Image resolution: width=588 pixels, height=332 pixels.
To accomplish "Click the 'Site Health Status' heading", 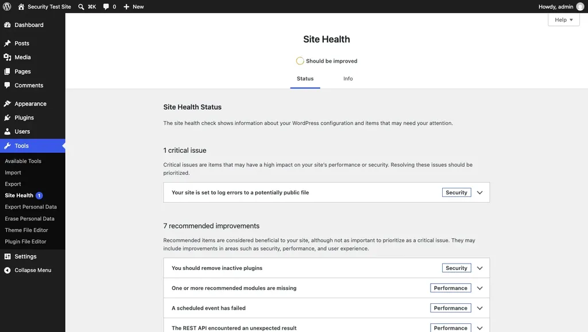I will (x=192, y=107).
